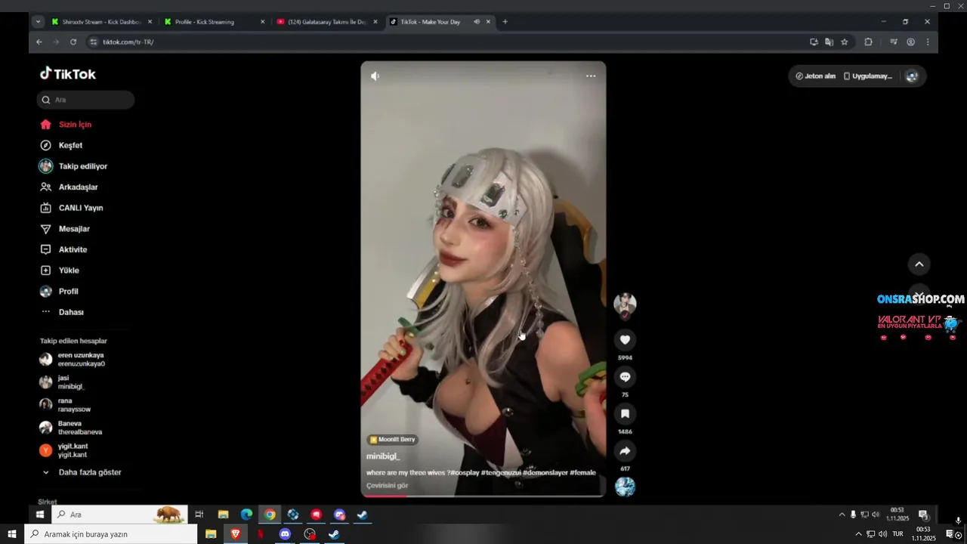Mute the video with speaker icon
Image resolution: width=967 pixels, height=544 pixels.
point(375,76)
